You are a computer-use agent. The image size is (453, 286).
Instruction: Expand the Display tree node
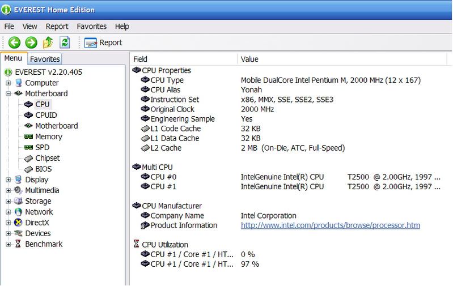coord(9,180)
